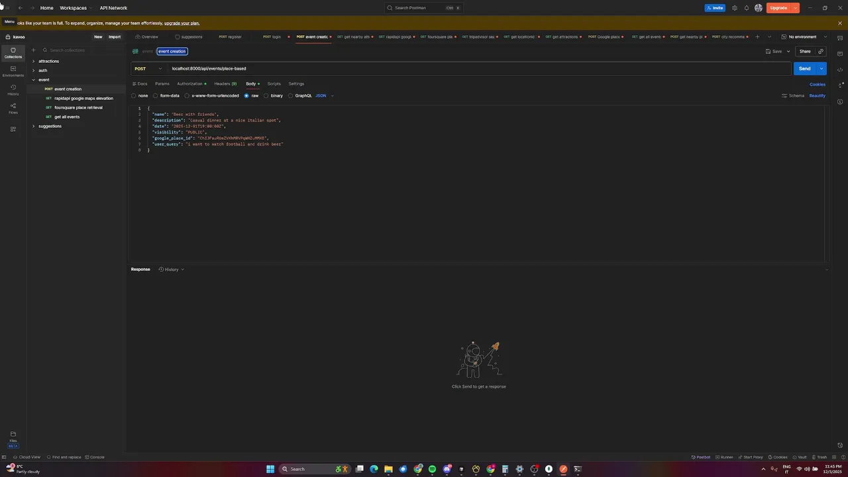Expand the auth collection folder
This screenshot has width=848, height=477.
pos(34,70)
